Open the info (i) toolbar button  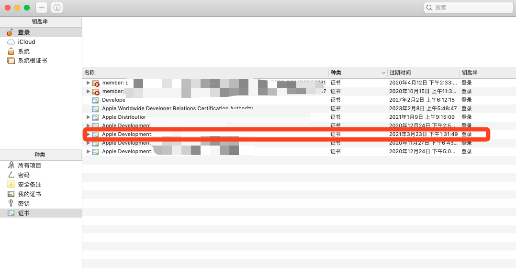57,8
